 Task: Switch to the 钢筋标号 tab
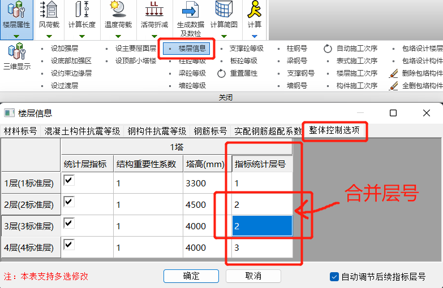click(x=210, y=131)
